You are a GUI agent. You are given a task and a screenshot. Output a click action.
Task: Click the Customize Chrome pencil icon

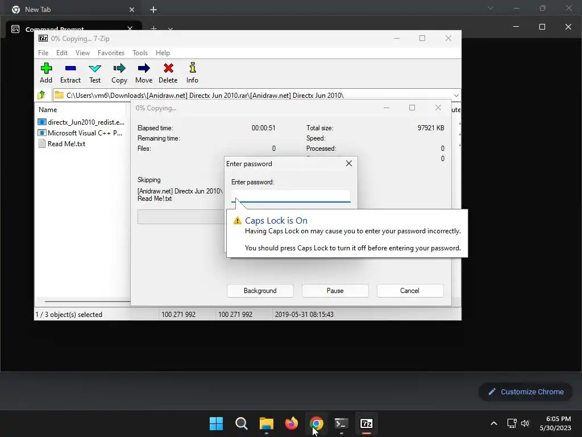coord(492,391)
